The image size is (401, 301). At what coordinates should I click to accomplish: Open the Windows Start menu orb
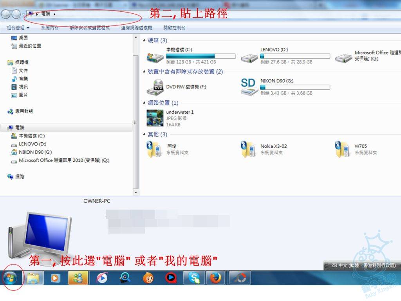coord(10,278)
